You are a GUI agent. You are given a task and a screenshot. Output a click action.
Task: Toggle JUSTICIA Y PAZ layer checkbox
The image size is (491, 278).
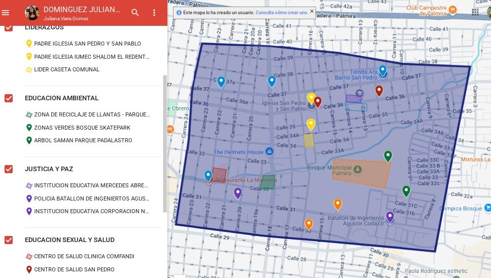9,169
